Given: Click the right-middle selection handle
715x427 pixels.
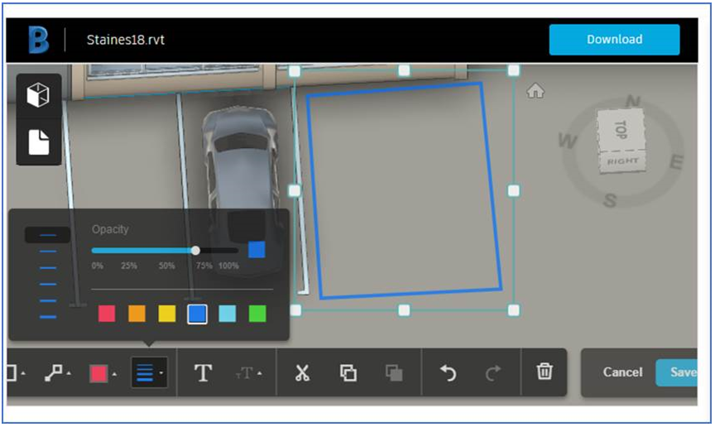Looking at the screenshot, I should (x=513, y=190).
